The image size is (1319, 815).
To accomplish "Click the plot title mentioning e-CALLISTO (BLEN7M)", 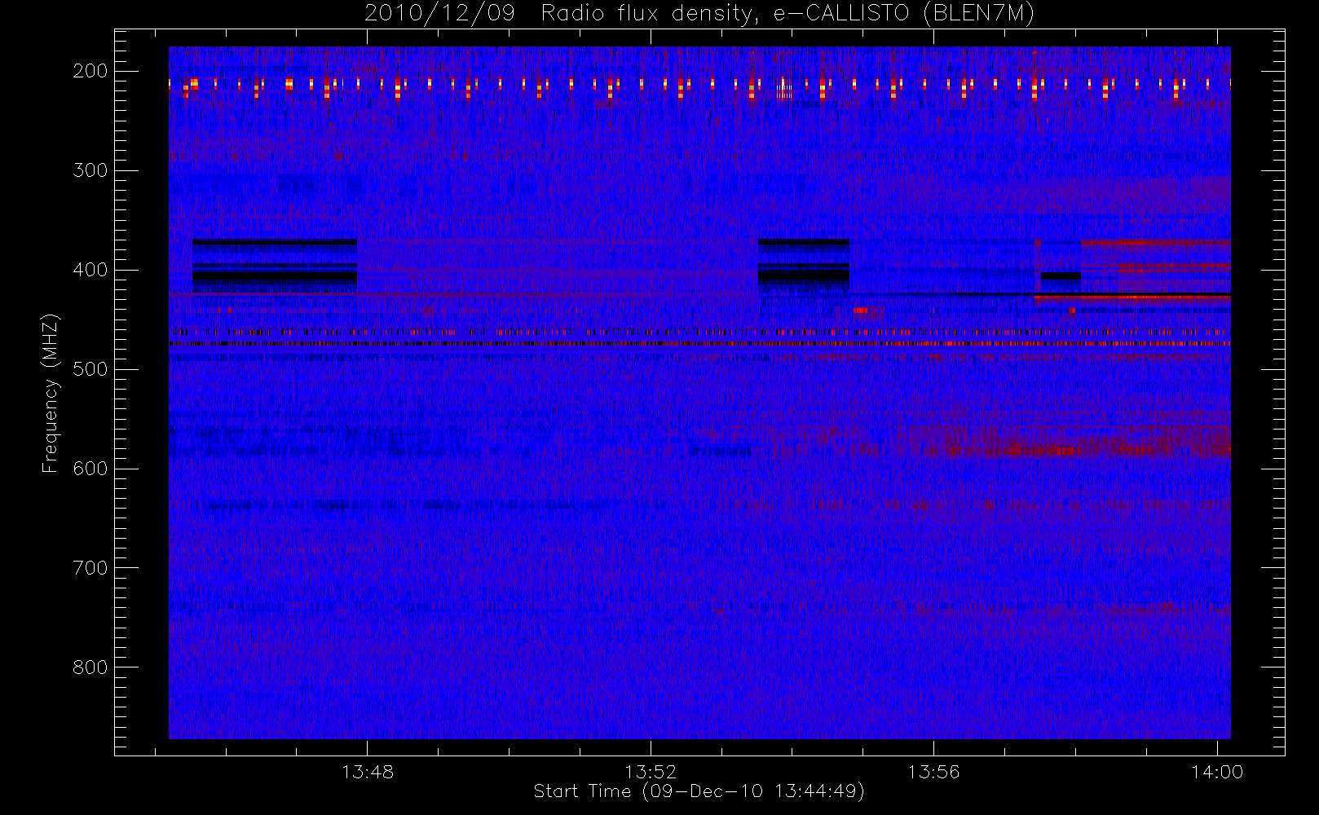I will point(699,13).
